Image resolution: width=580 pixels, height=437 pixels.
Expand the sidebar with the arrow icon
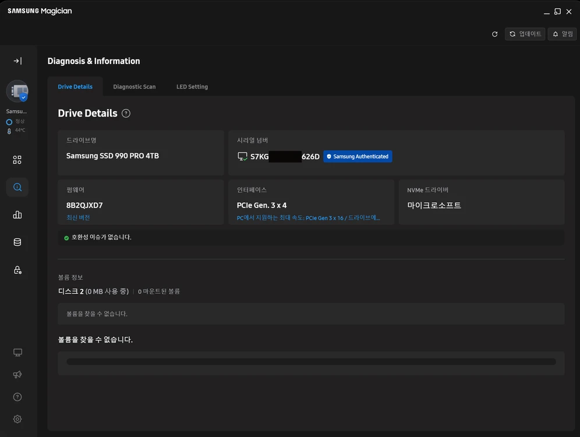click(x=17, y=61)
